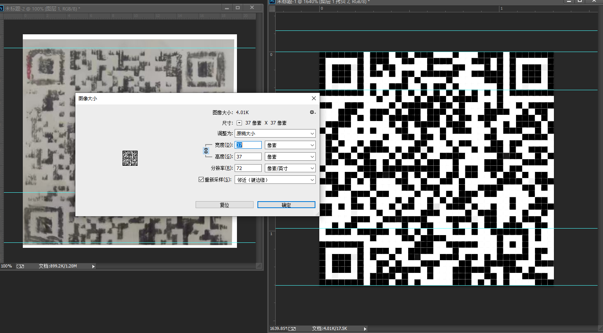Image resolution: width=603 pixels, height=333 pixels.
Task: Click the 文档:899.2K/1.20M status text
Action: pos(58,266)
